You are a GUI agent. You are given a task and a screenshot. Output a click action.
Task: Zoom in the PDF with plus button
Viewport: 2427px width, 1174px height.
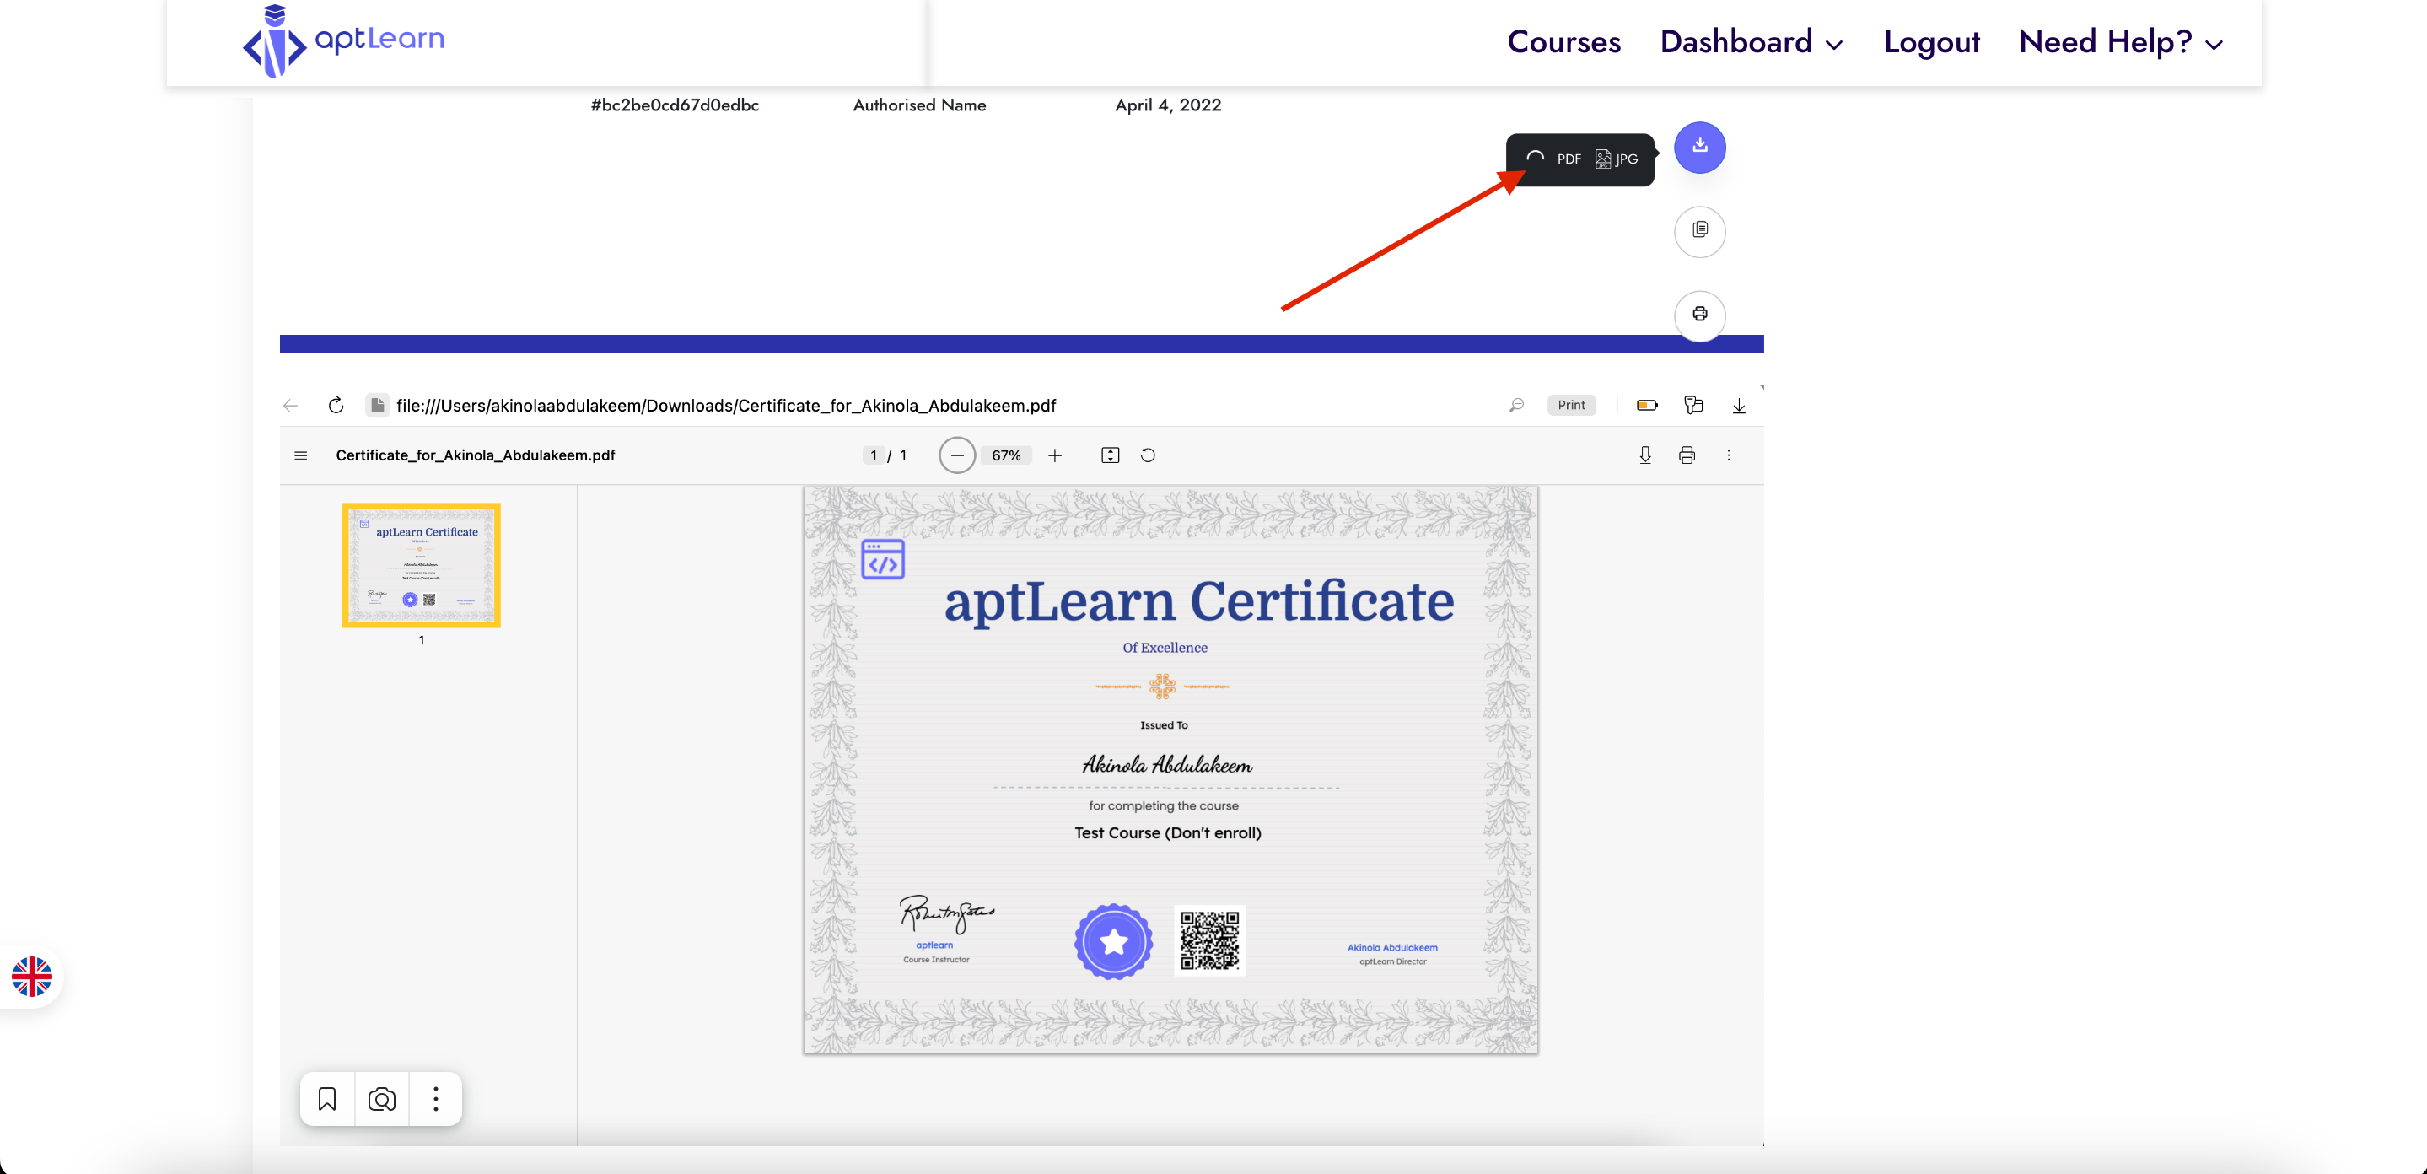coord(1054,455)
